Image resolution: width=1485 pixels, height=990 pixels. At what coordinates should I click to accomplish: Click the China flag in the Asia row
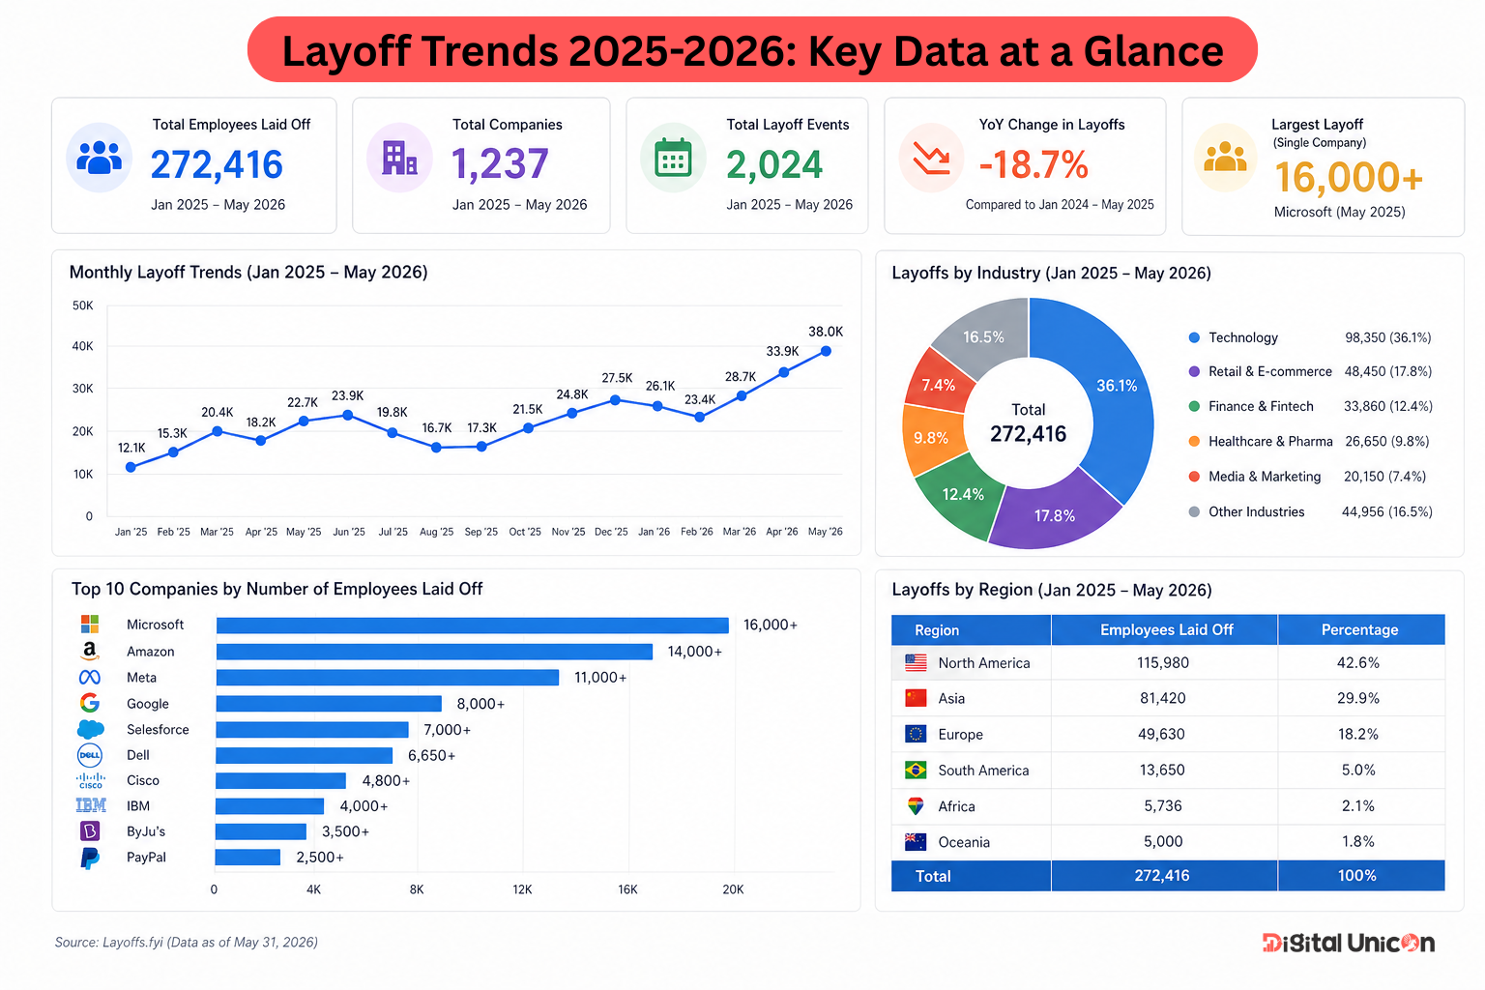click(x=916, y=698)
